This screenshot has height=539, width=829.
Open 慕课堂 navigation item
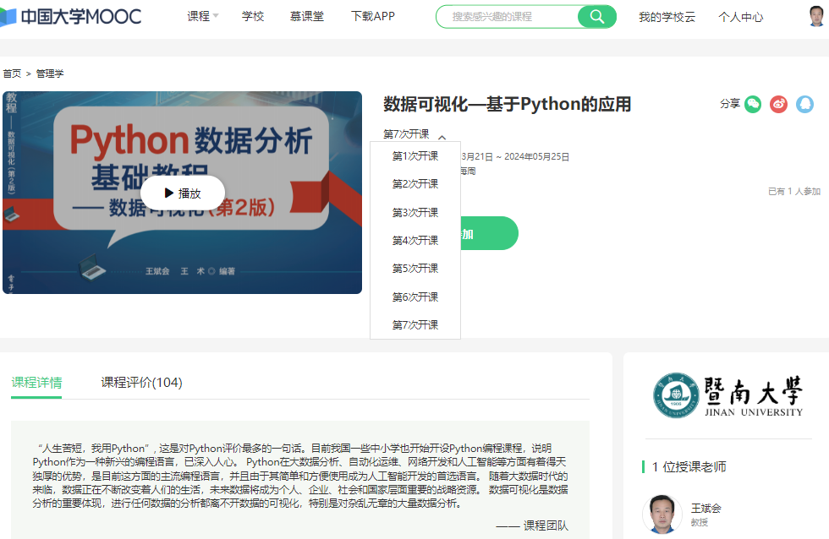coord(306,16)
